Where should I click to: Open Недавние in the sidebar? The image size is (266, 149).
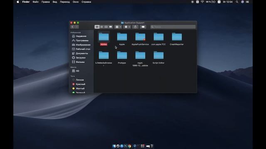point(81,36)
